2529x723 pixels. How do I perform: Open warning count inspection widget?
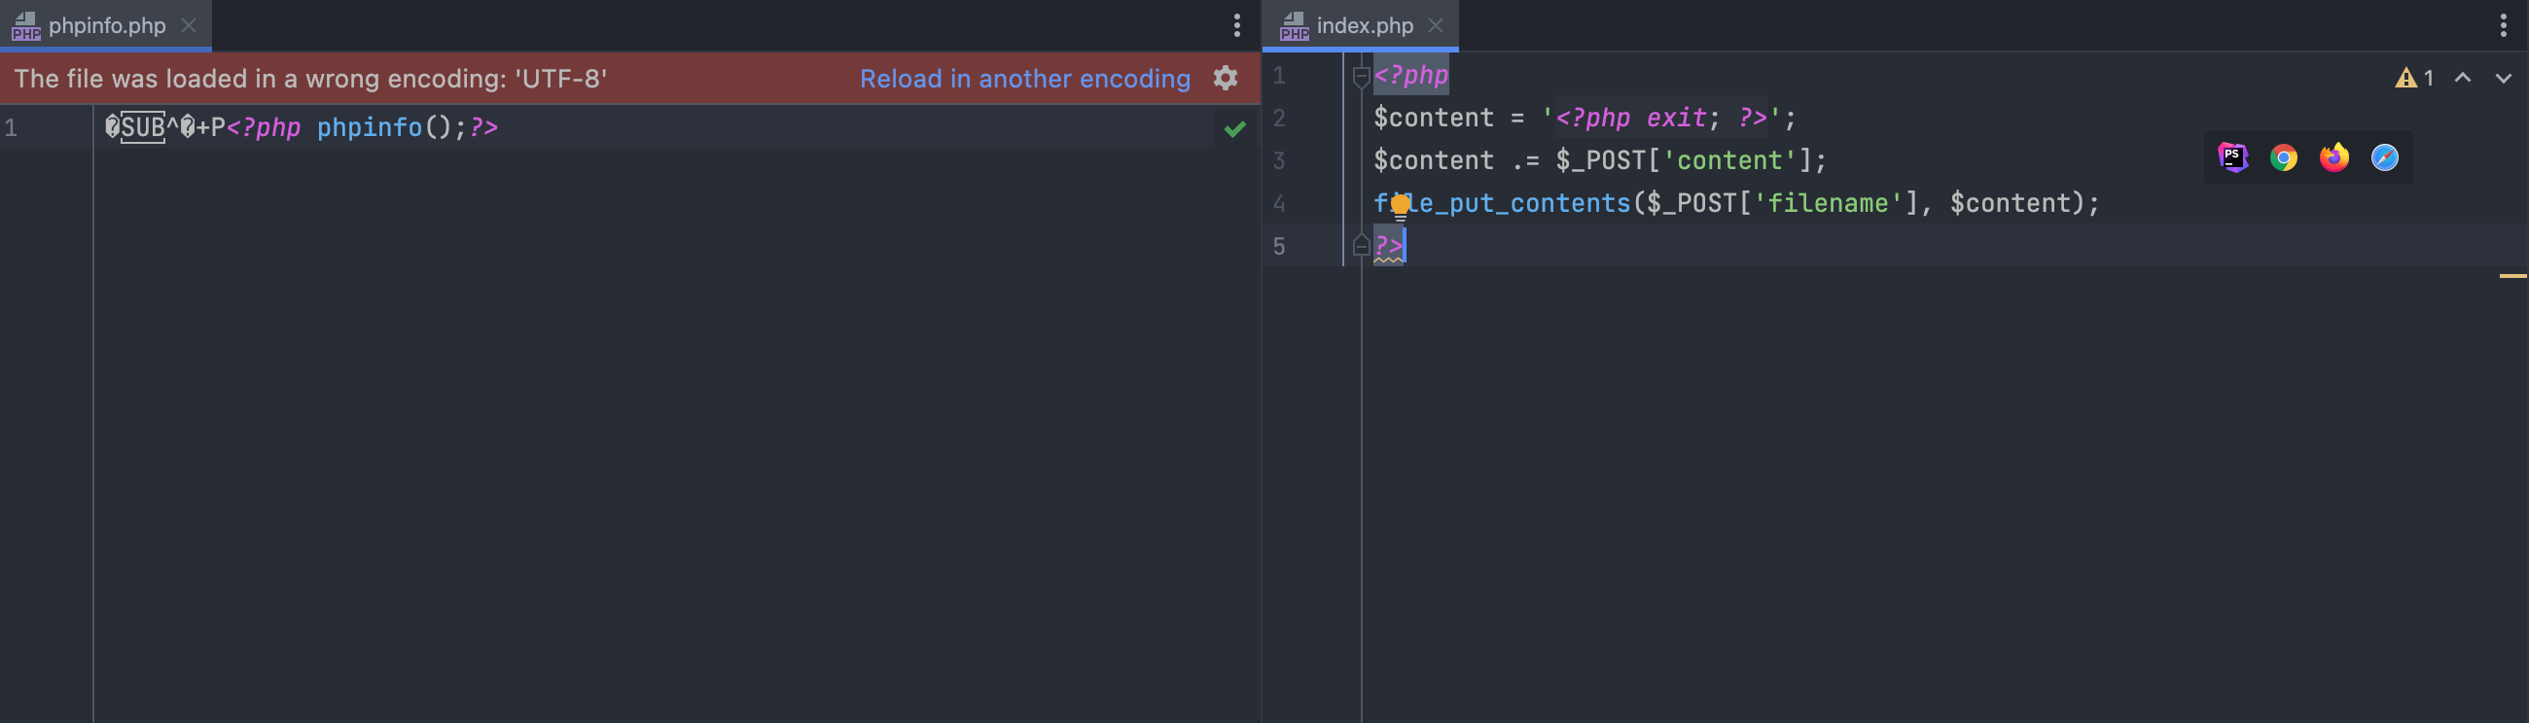pyautogui.click(x=2414, y=78)
